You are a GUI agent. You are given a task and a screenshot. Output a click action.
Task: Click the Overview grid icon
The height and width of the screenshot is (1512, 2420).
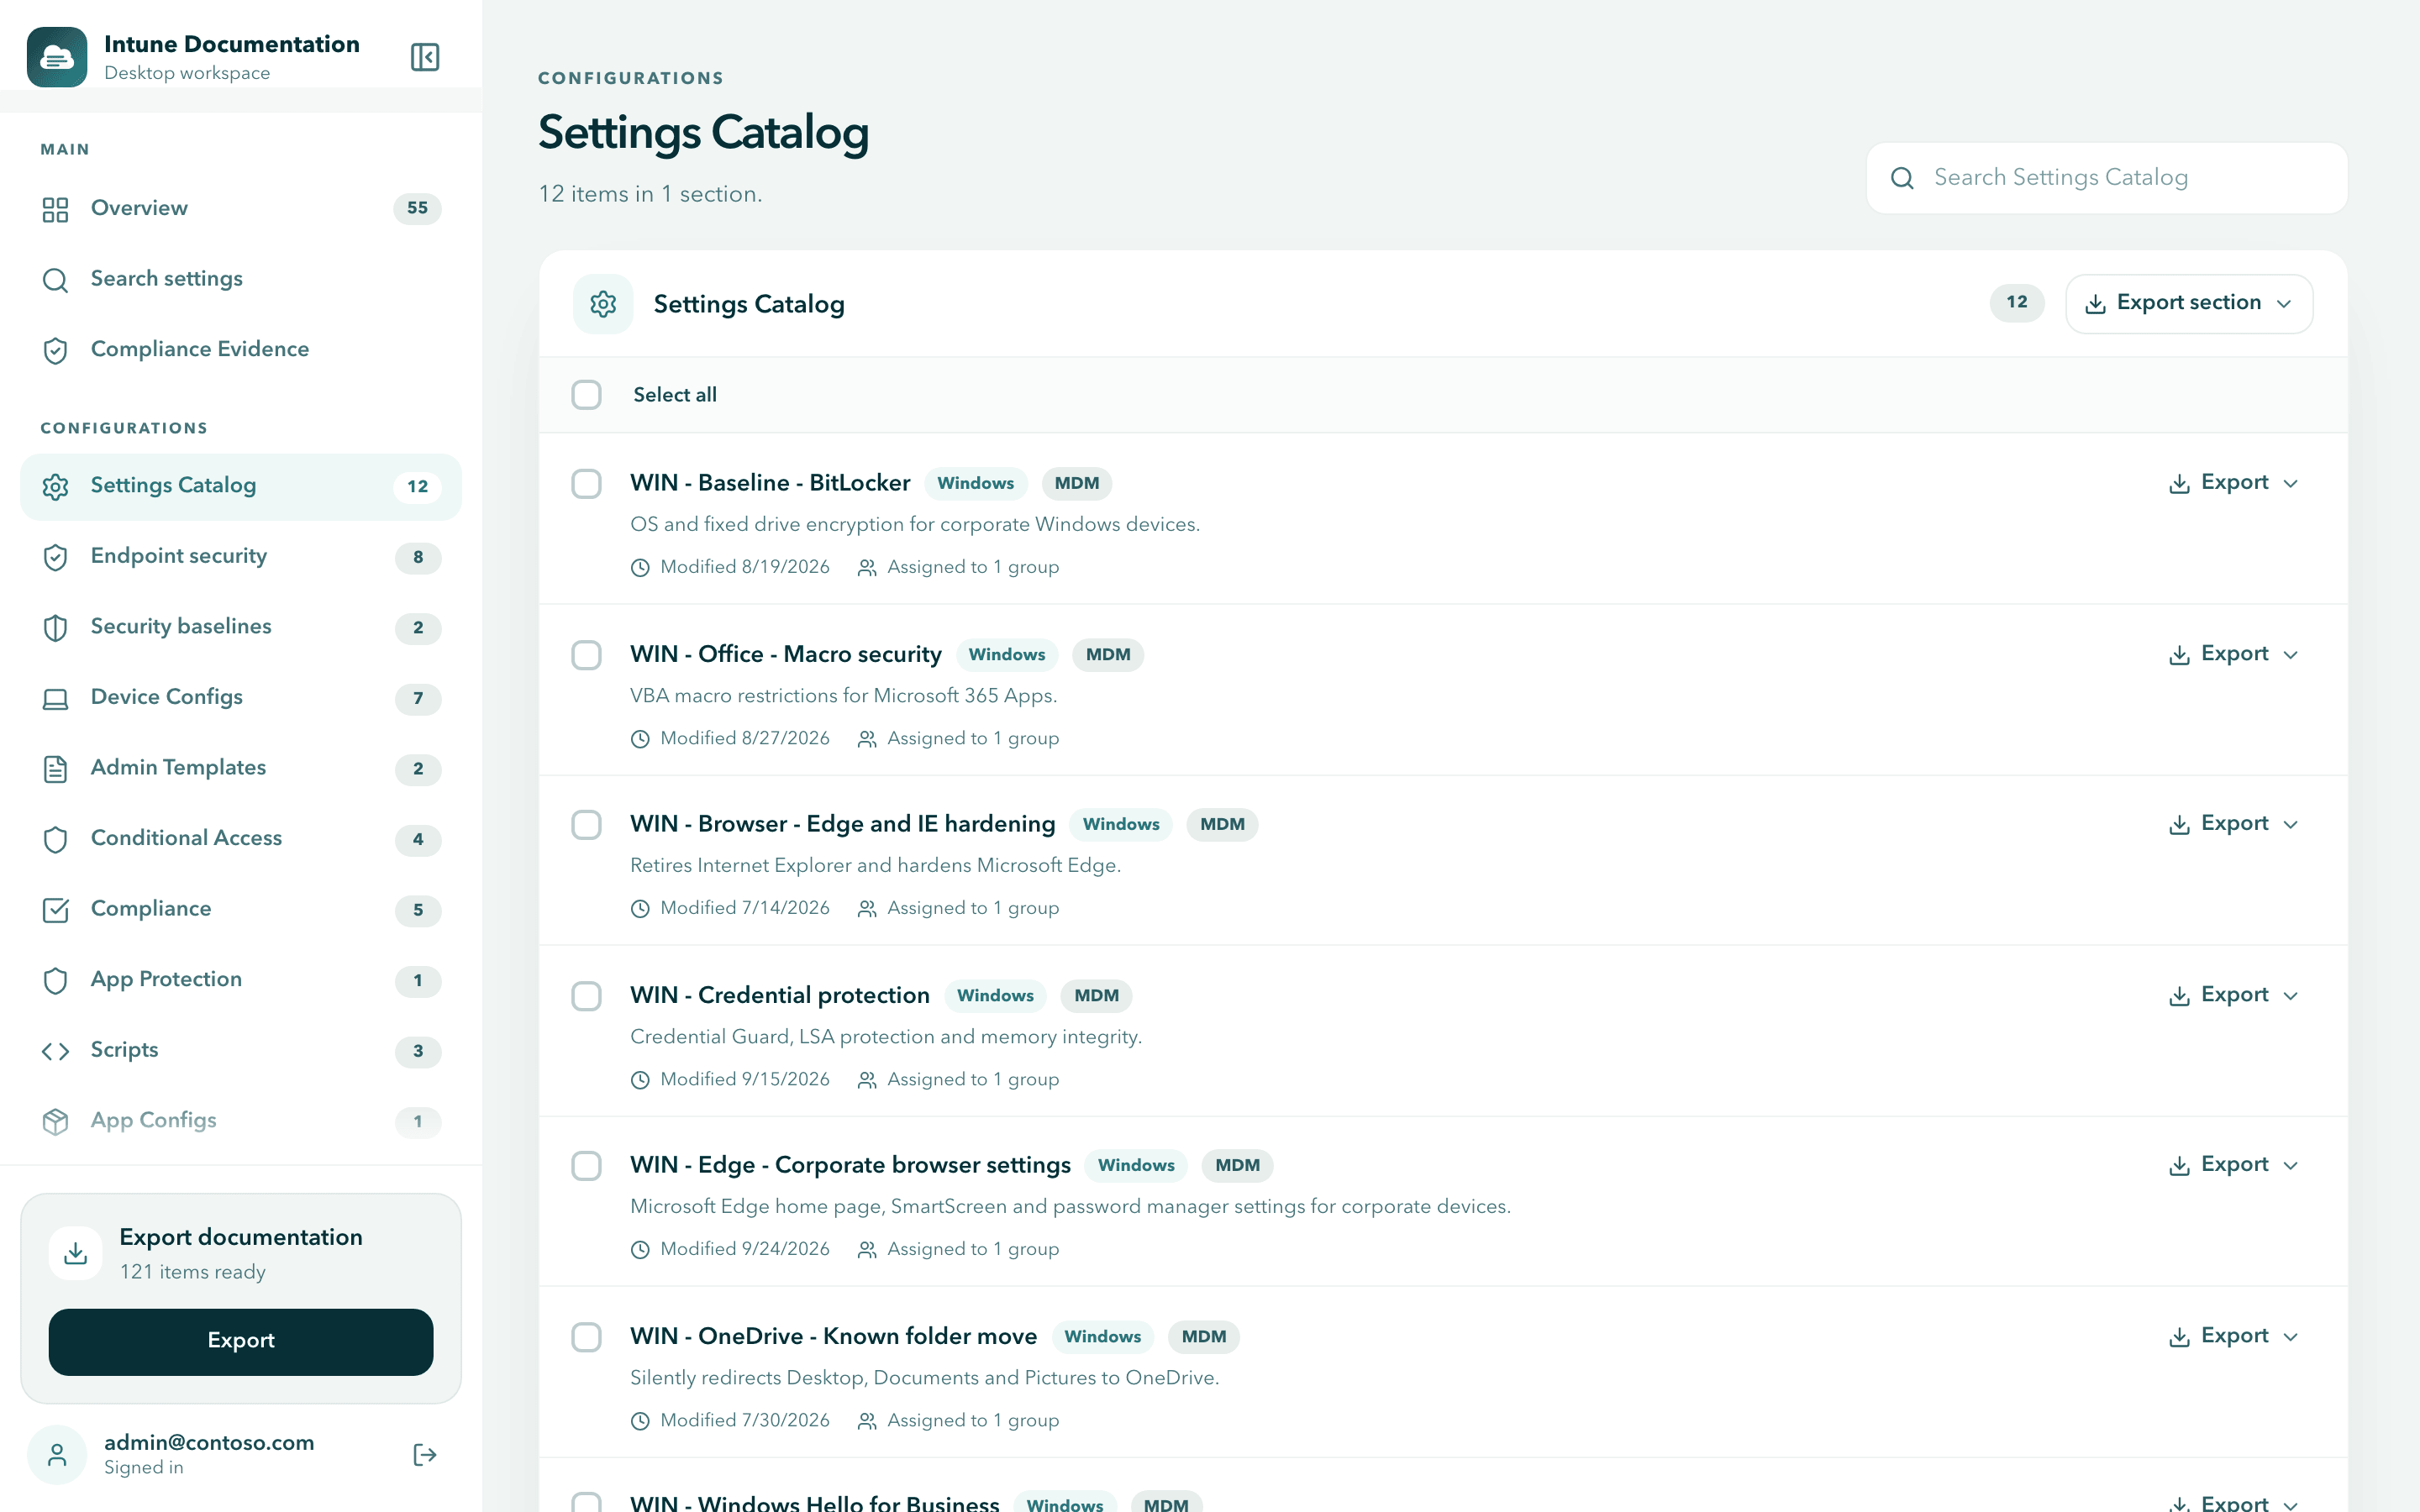point(55,209)
